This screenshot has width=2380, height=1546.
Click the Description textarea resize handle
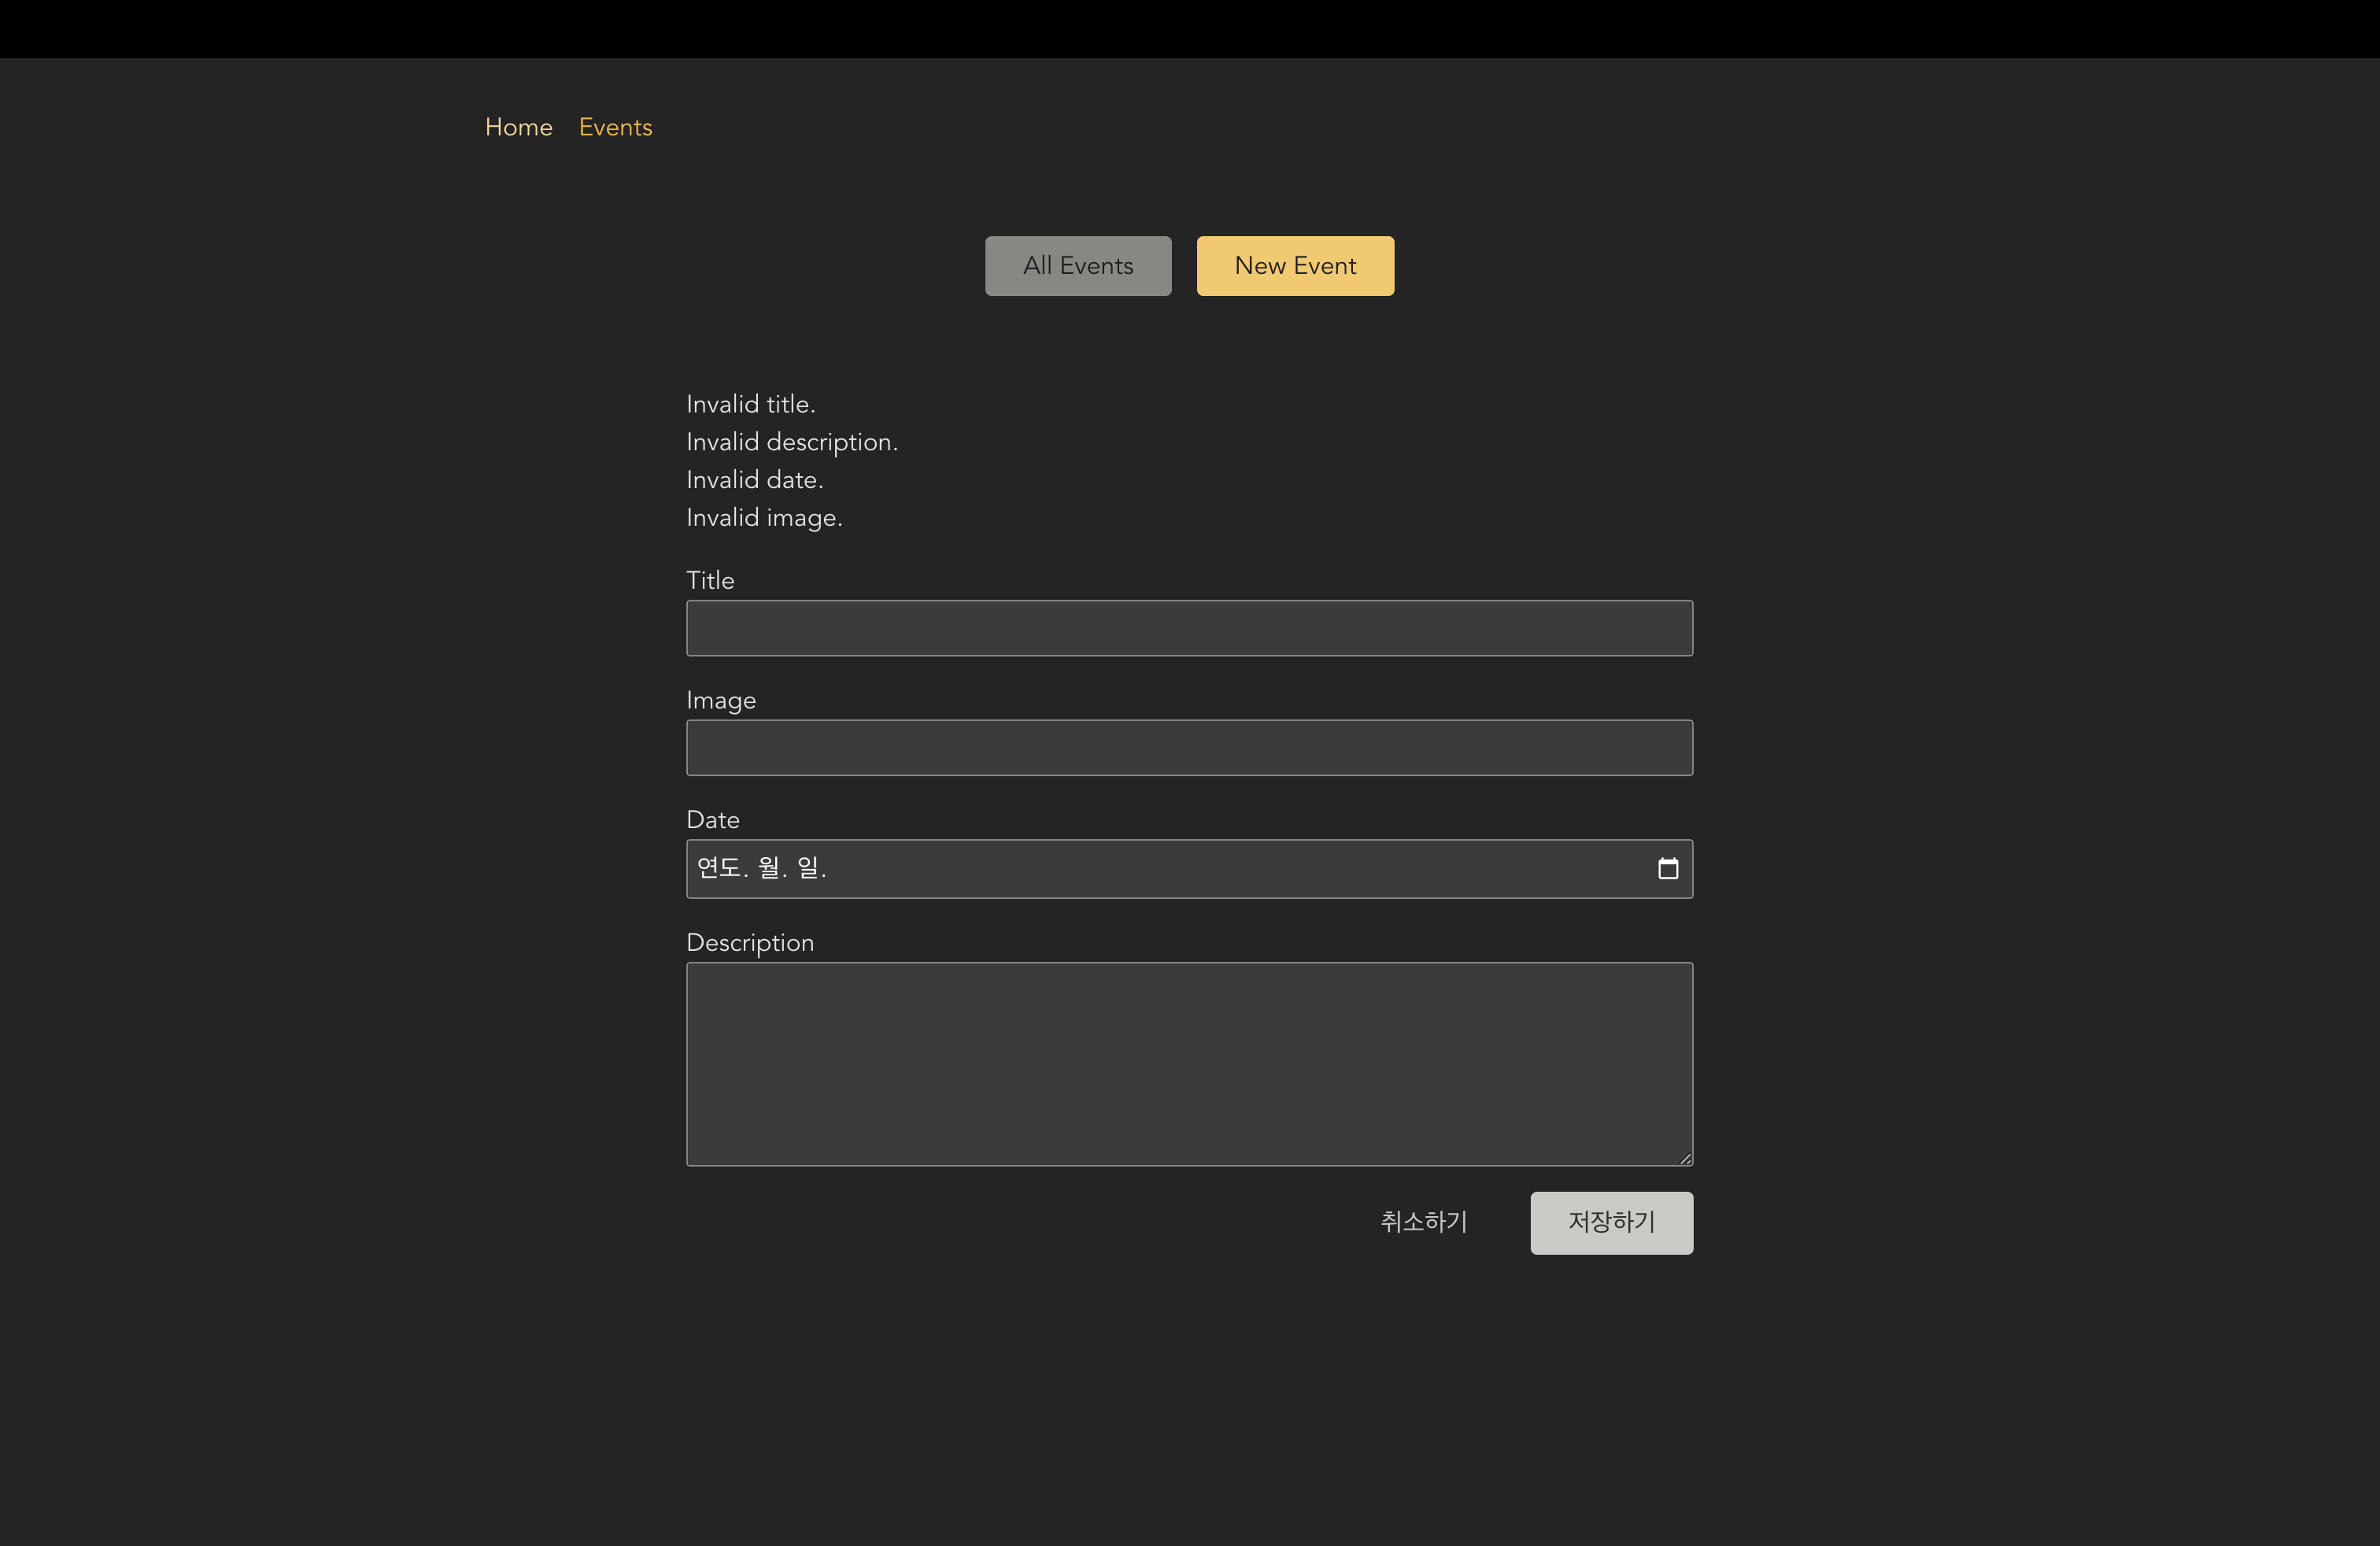tap(1685, 1158)
